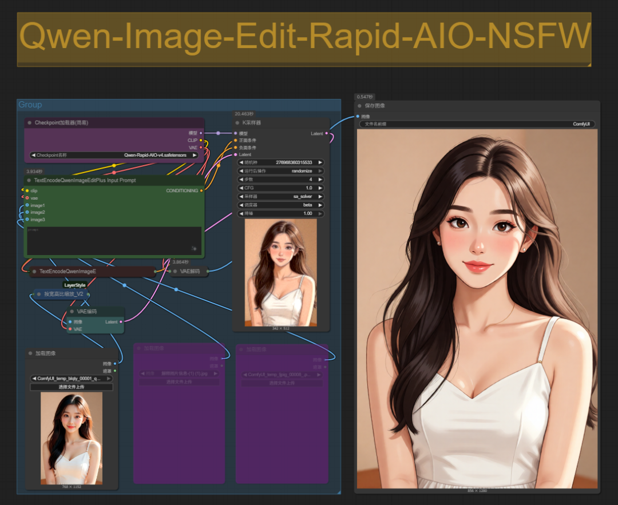618x505 pixels.
Task: Decrease CFG value with left arrow
Action: coord(241,188)
